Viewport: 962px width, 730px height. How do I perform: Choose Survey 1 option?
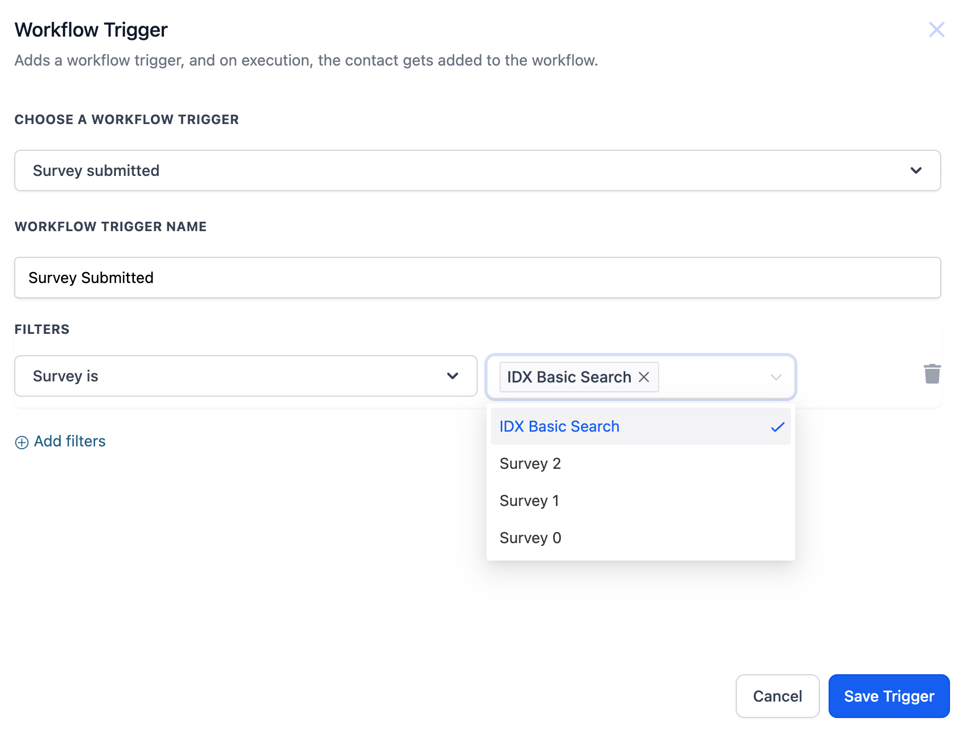coord(529,501)
